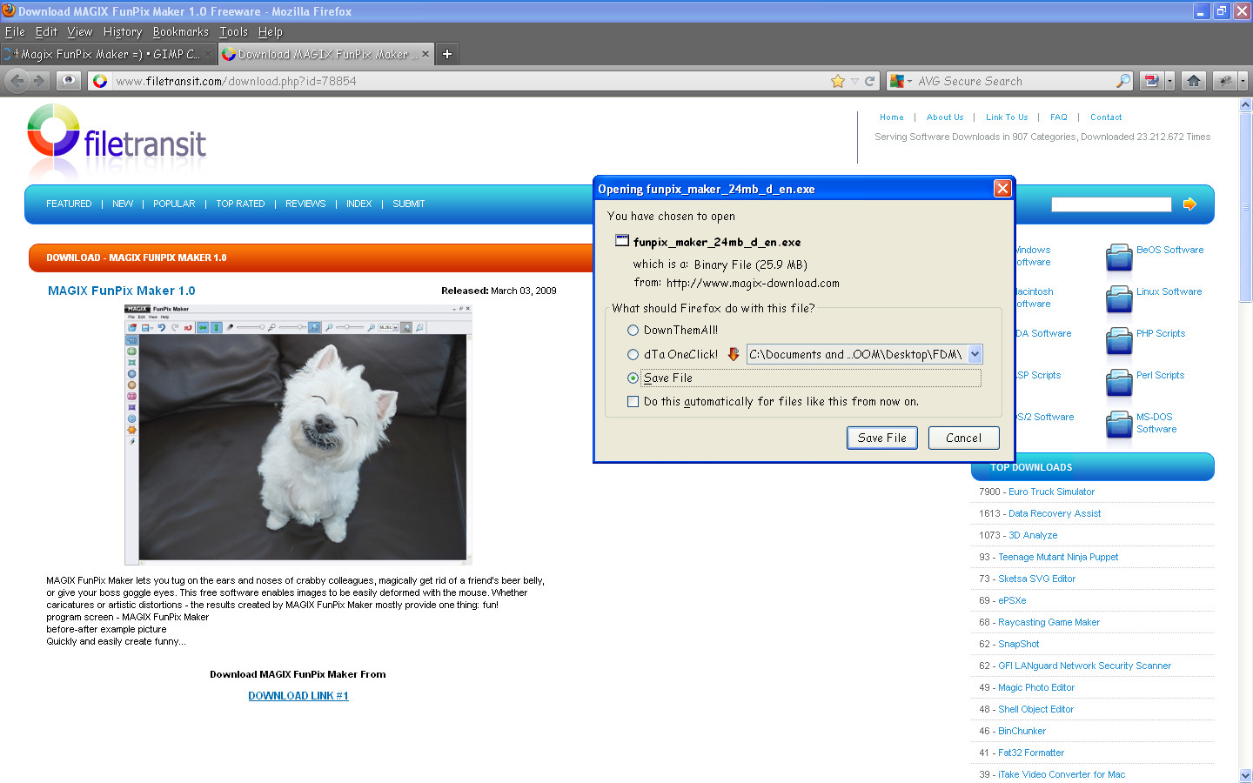Image resolution: width=1253 pixels, height=783 pixels.
Task: Select the DownThemAll! radio option
Action: 633,330
